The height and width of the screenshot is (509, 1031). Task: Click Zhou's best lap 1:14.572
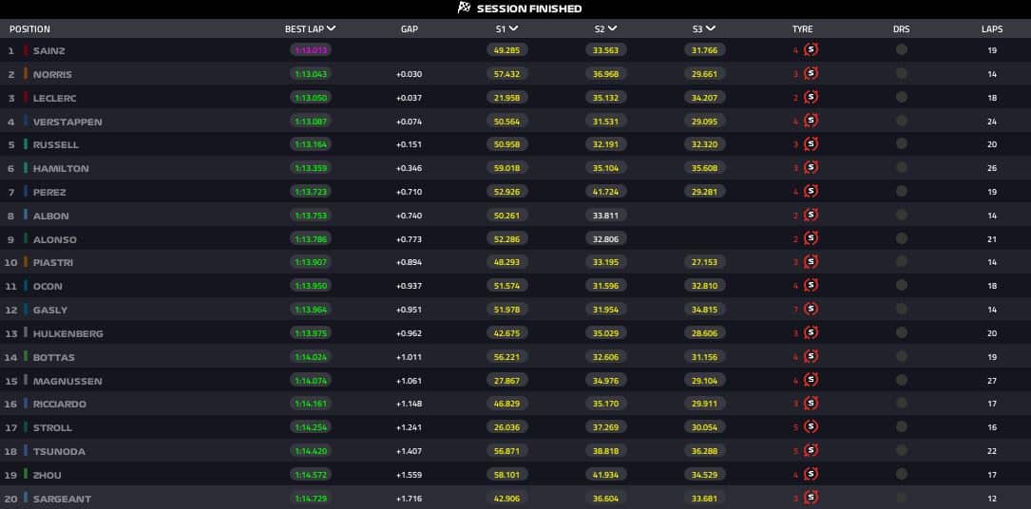coord(311,474)
